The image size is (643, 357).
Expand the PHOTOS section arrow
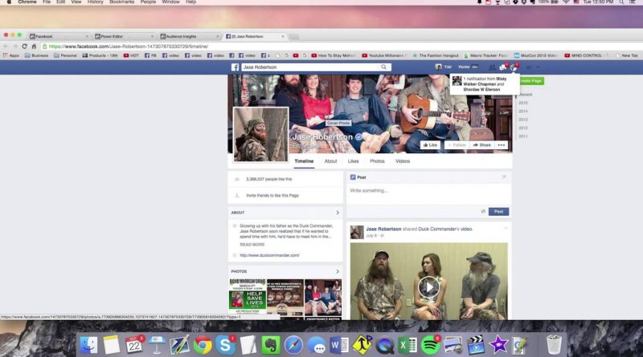(338, 271)
